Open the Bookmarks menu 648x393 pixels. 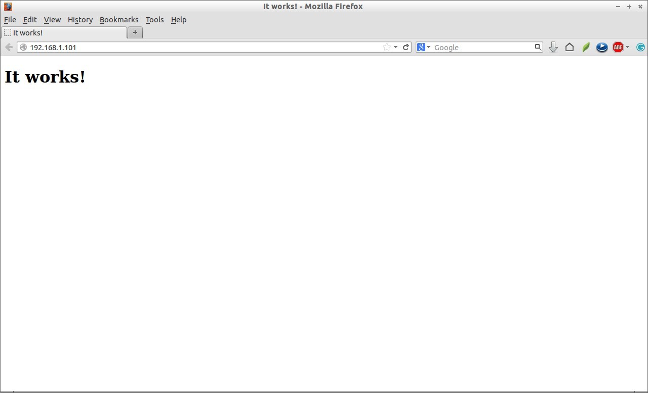point(119,20)
